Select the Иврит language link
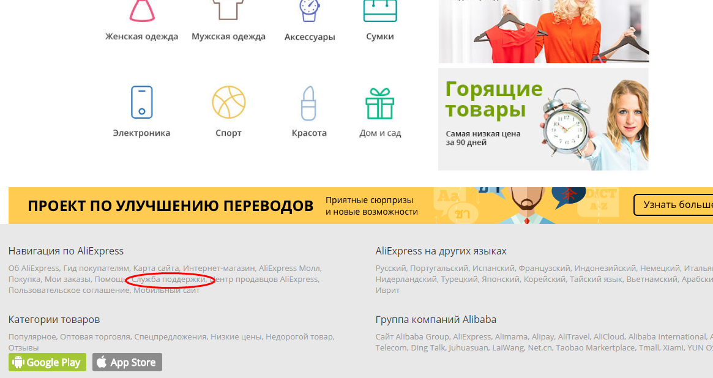This screenshot has width=713, height=378. 387,290
